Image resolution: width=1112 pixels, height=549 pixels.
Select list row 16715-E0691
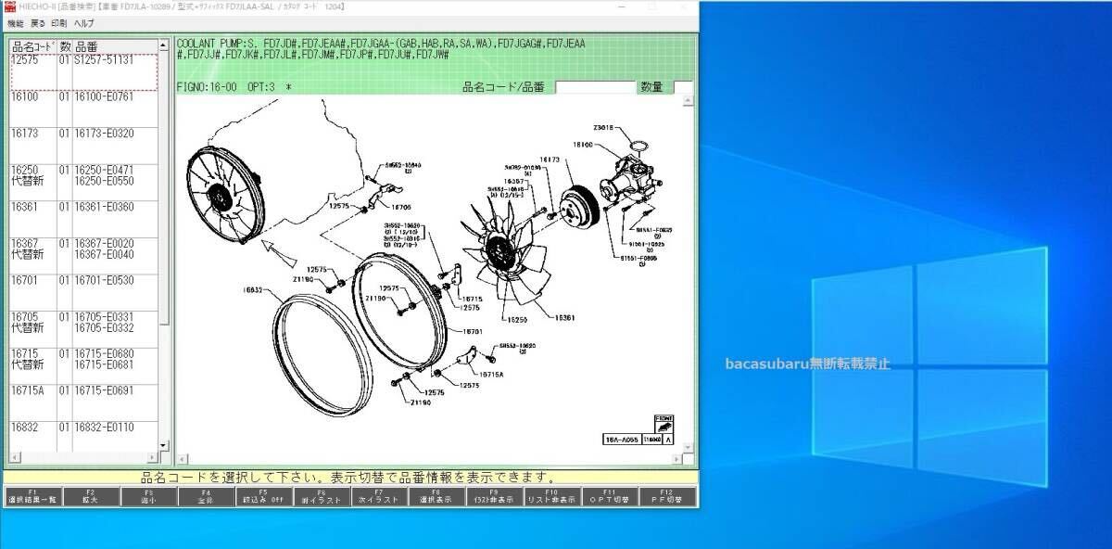click(x=83, y=402)
